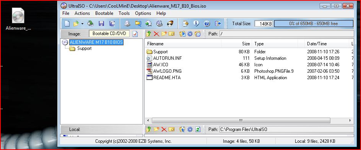Click the Open file folder icon
361x150 pixels.
[76, 23]
